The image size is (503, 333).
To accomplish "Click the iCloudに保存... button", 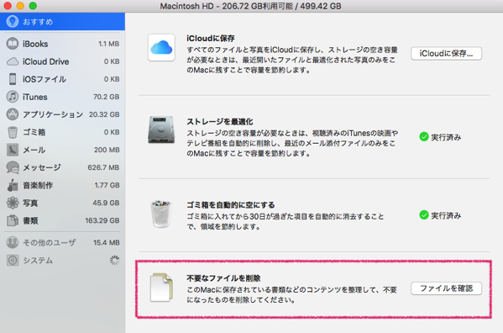I will click(446, 54).
